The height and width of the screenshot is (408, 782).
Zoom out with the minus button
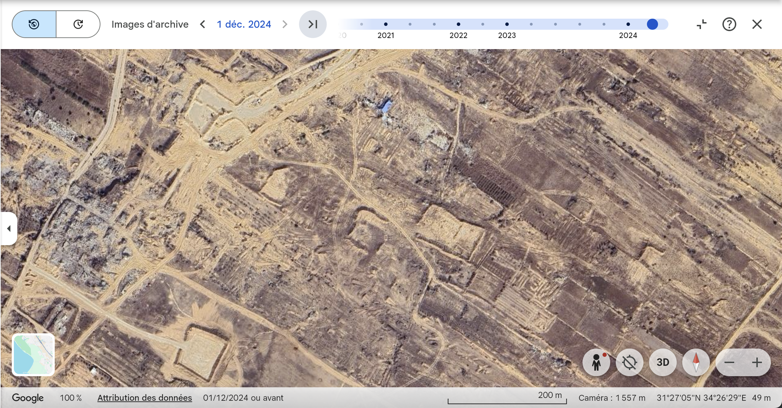coord(729,362)
